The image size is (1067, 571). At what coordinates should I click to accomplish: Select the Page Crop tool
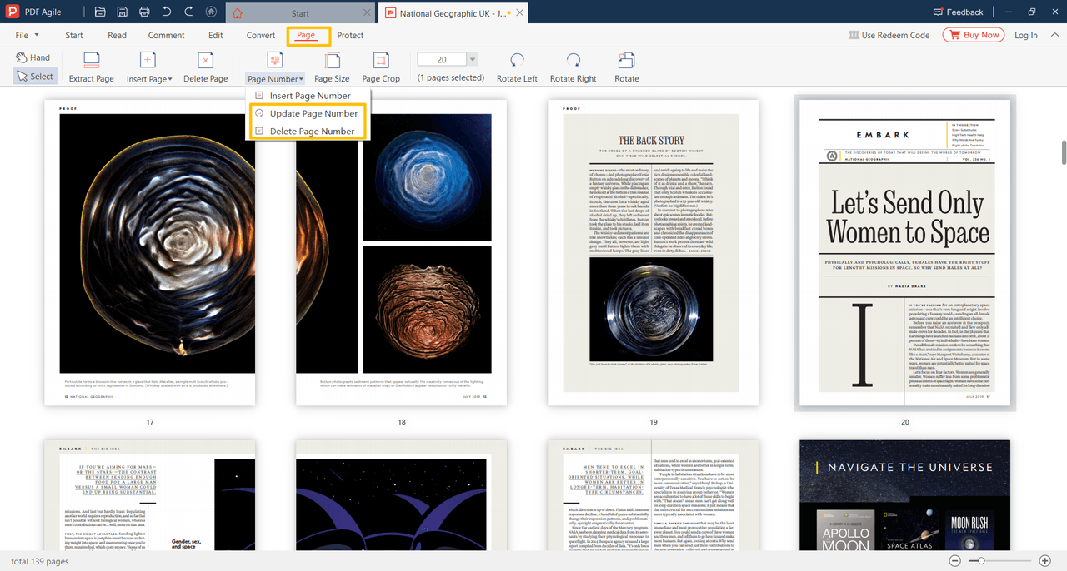(381, 61)
